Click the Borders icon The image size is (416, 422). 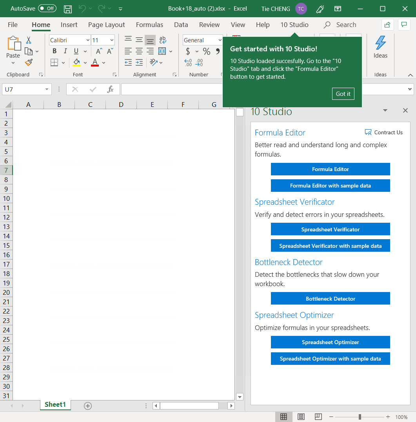click(54, 63)
